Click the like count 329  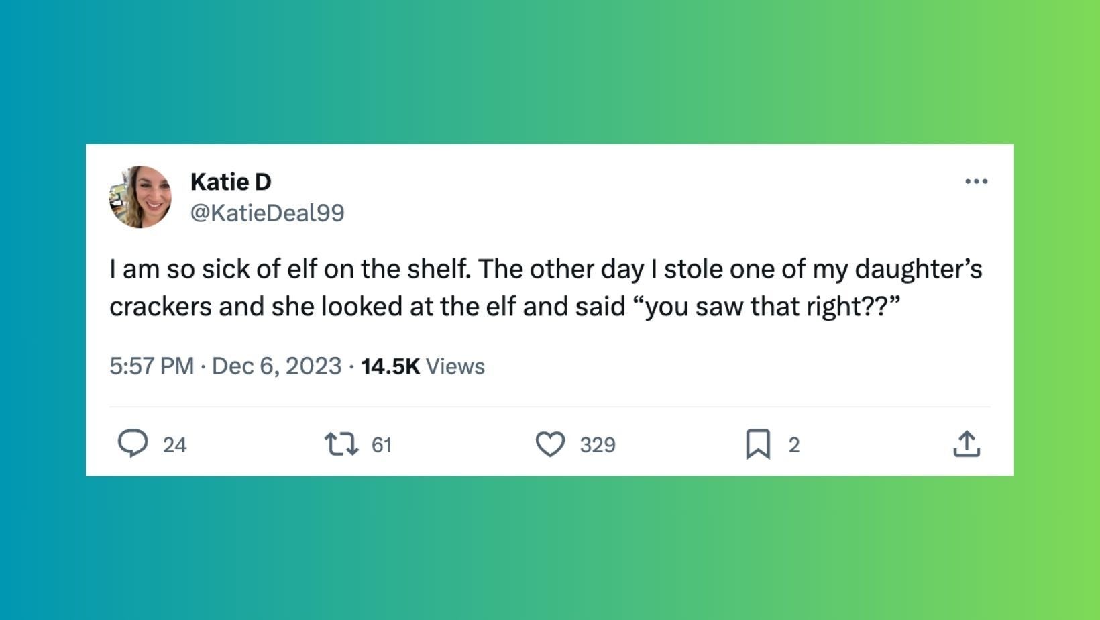pyautogui.click(x=598, y=445)
